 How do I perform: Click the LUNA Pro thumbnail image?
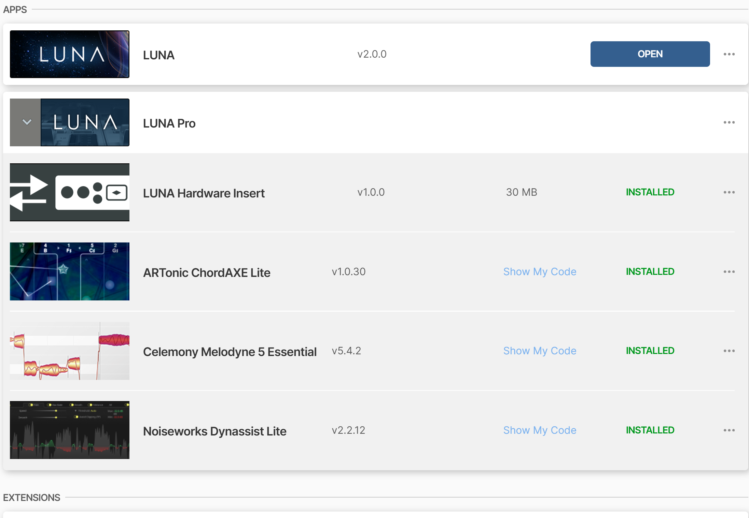point(85,122)
